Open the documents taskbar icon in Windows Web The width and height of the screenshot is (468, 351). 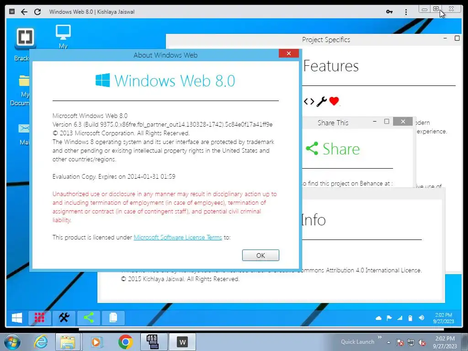113,318
